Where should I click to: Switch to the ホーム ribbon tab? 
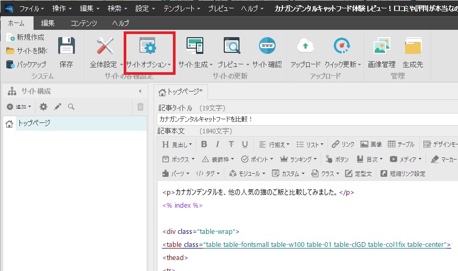[x=16, y=23]
